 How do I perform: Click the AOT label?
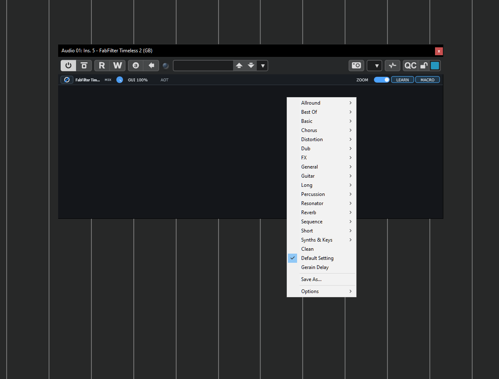[x=165, y=80]
